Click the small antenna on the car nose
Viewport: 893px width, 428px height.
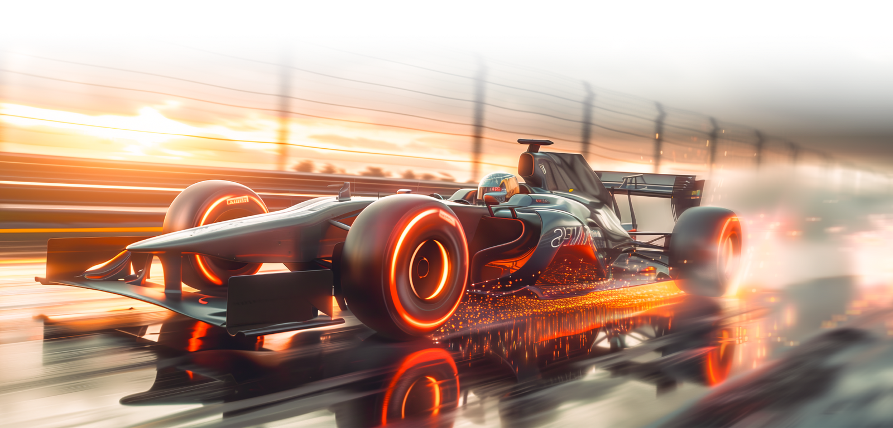point(345,191)
